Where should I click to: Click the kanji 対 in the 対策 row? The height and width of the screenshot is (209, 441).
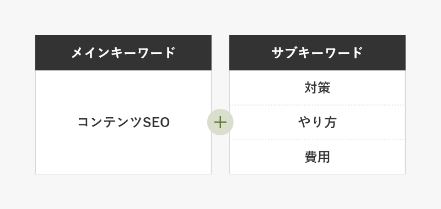pyautogui.click(x=311, y=87)
